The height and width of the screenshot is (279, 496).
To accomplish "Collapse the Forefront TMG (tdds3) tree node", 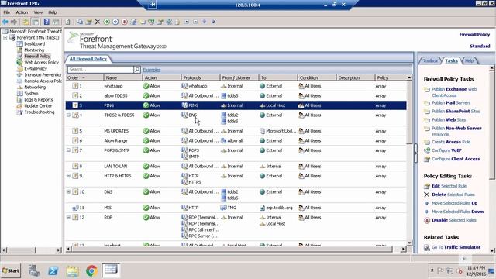I will click(5, 38).
